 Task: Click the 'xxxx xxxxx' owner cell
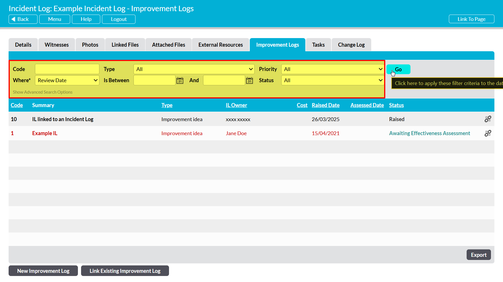point(238,119)
